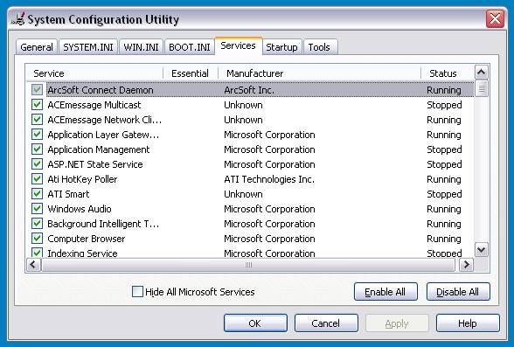Image resolution: width=514 pixels, height=347 pixels.
Task: Click the horizontal scrollbar right arrow
Action: coord(467,265)
